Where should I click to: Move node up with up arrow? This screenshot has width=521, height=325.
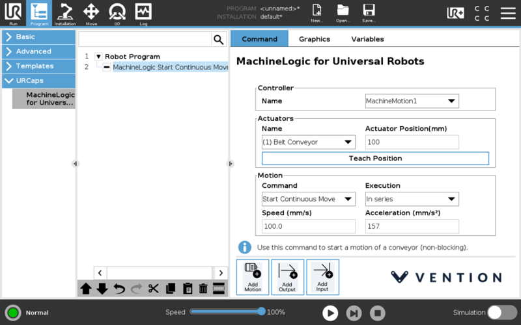click(x=86, y=289)
